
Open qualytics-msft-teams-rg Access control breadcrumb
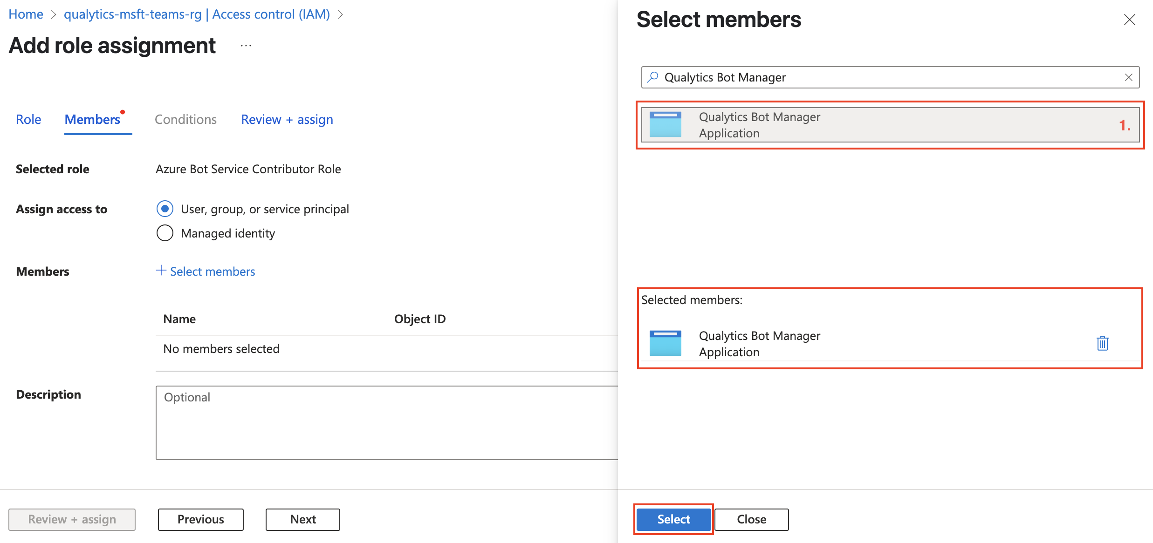(x=197, y=14)
